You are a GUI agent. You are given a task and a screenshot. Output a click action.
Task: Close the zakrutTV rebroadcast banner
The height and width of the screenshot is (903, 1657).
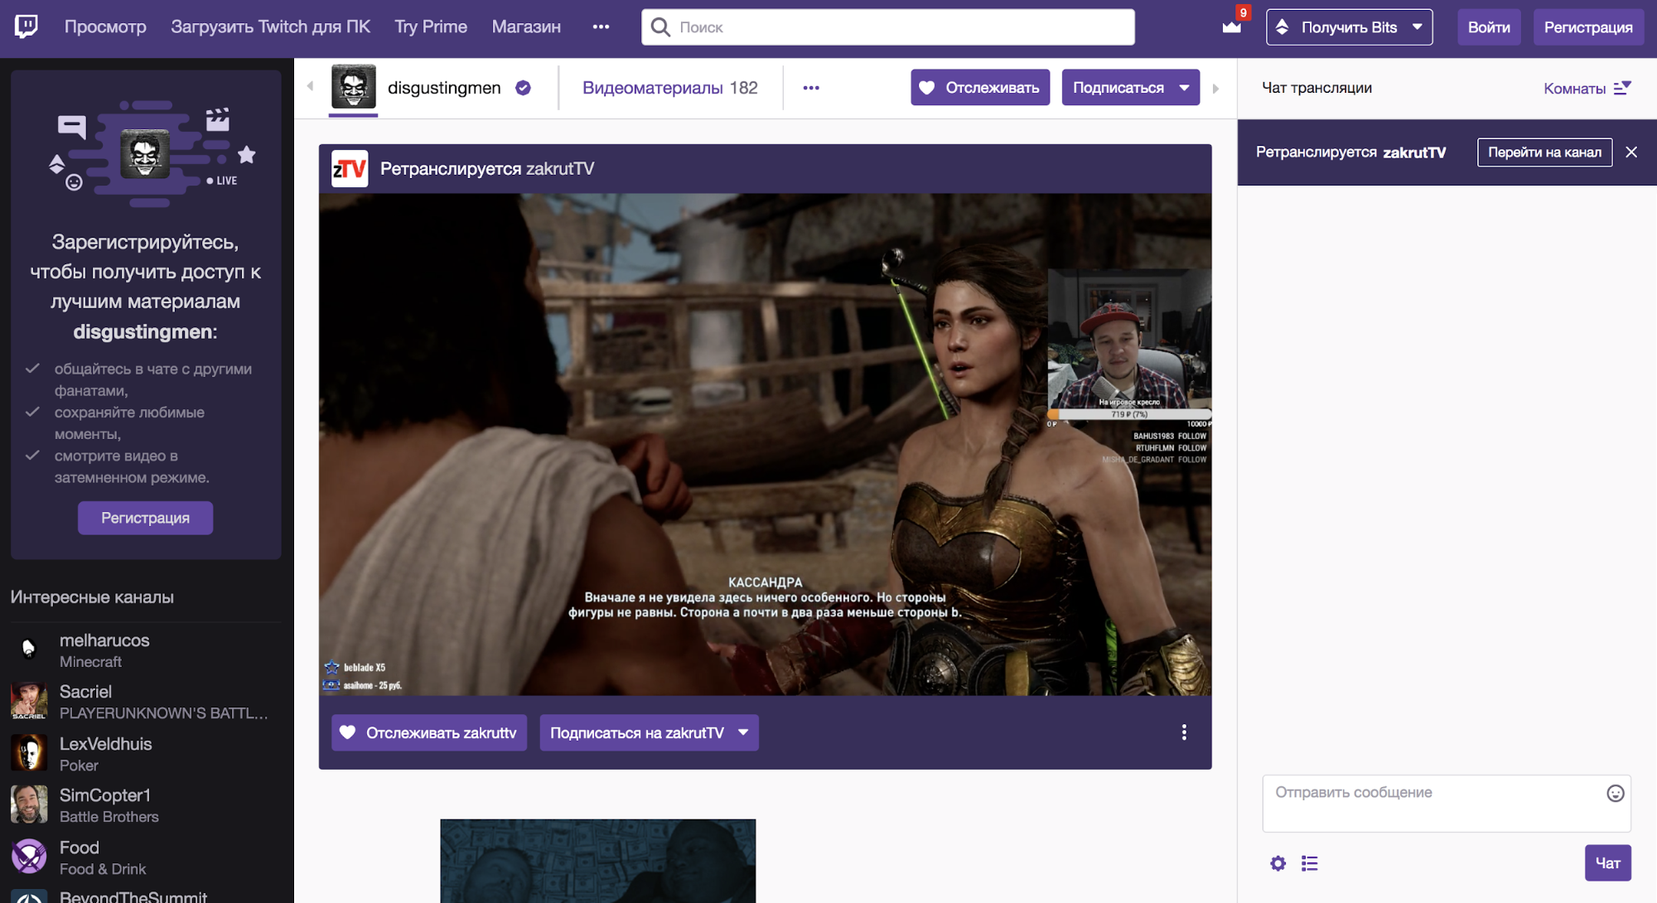pyautogui.click(x=1631, y=152)
